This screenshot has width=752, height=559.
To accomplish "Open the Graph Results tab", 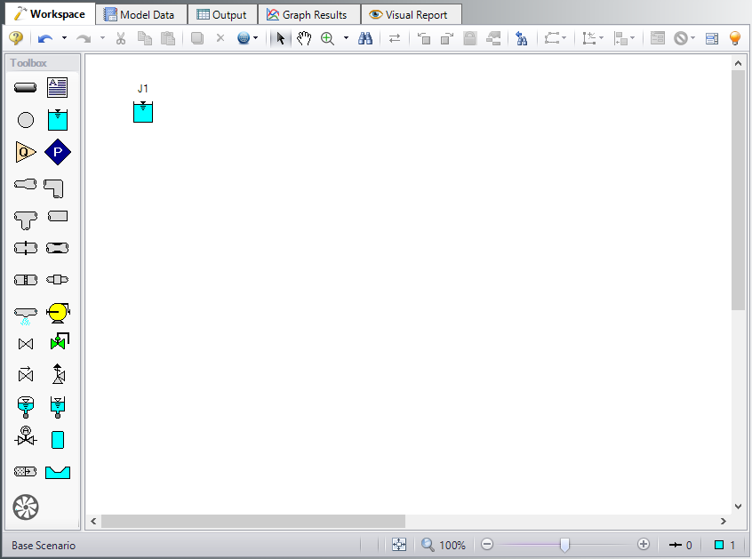I will pyautogui.click(x=308, y=14).
